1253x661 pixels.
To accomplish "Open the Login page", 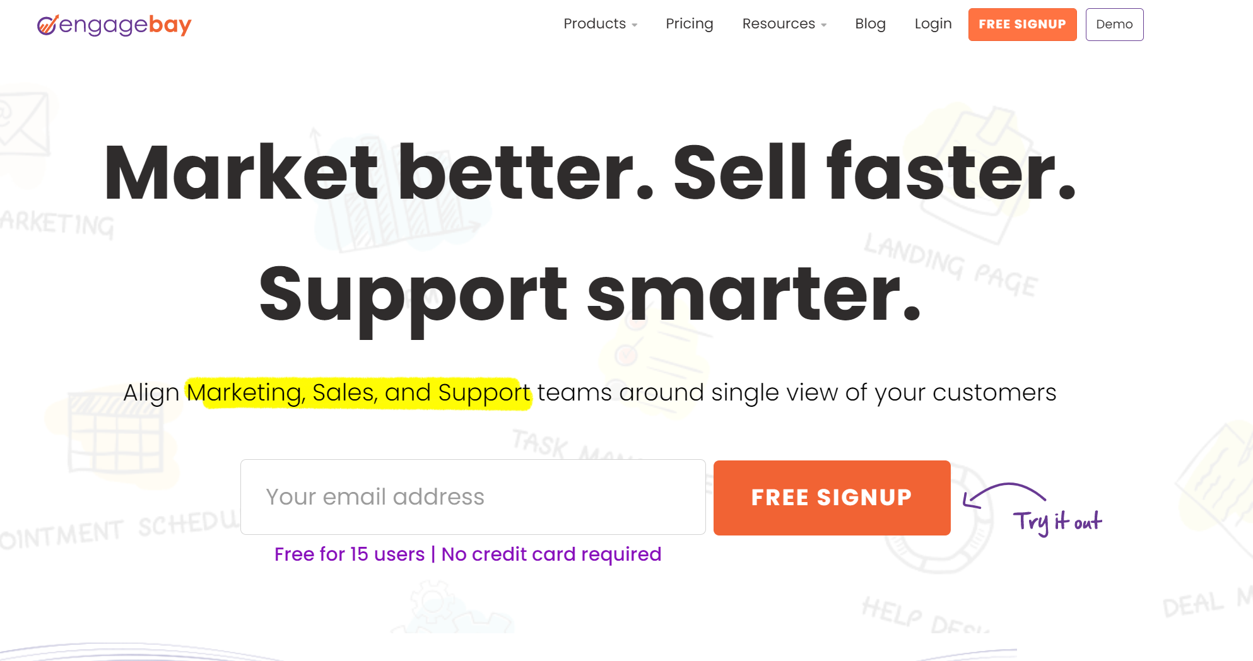I will pos(932,24).
